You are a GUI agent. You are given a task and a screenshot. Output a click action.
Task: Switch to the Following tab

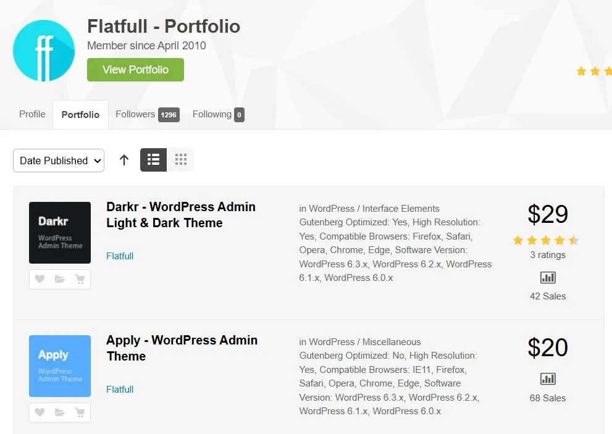tap(217, 114)
